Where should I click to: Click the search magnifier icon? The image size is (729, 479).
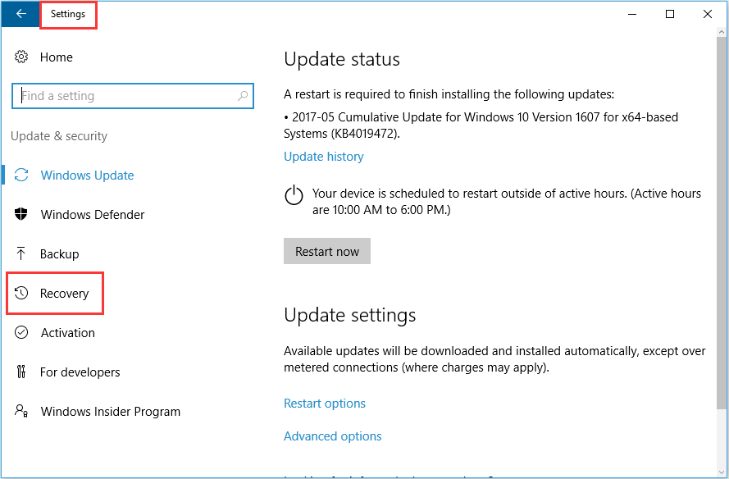243,96
